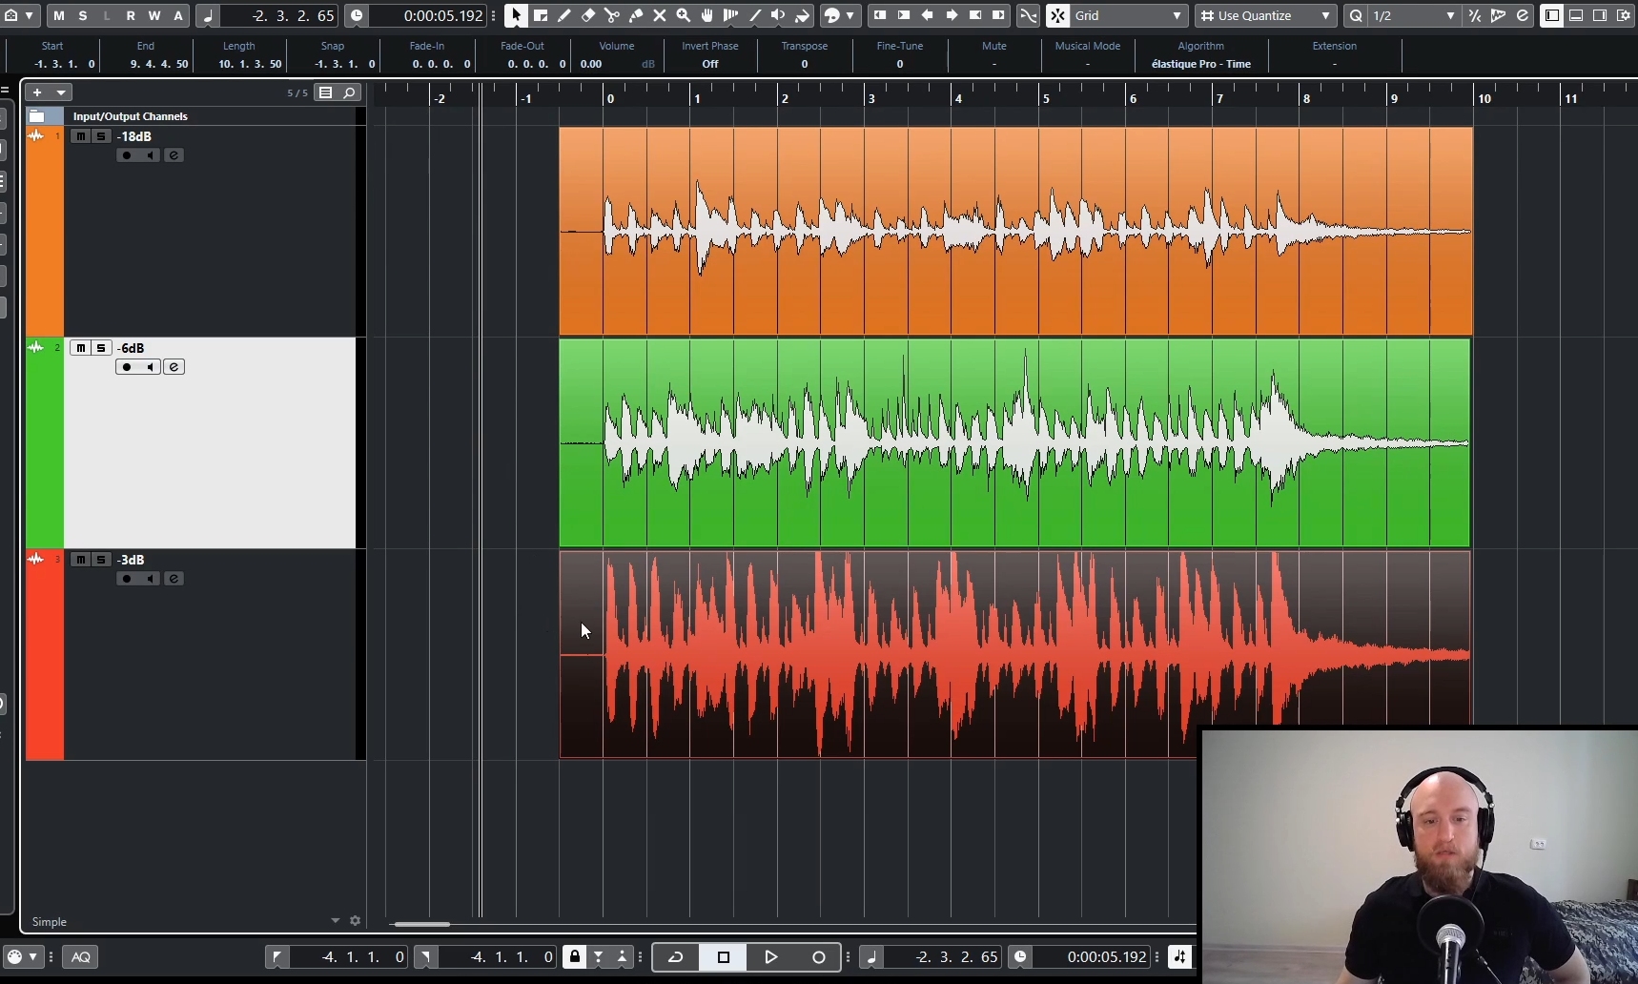Open the Quantize Panel e icon
This screenshot has height=984, width=1638.
1522,15
